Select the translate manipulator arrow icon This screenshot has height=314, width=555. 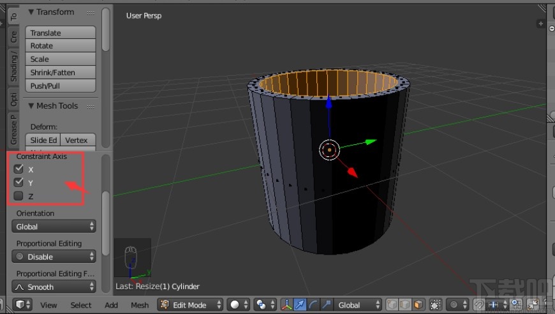pos(300,305)
